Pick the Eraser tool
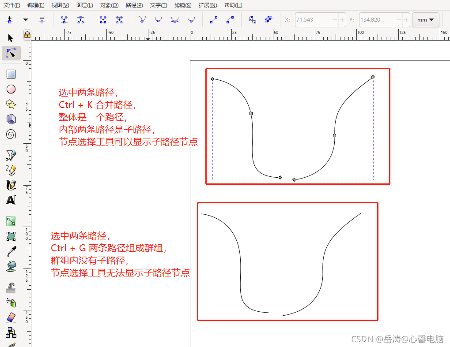Image resolution: width=450 pixels, height=347 pixels. pos(11,317)
